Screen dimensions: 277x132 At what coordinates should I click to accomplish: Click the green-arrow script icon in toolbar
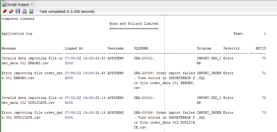click(x=31, y=11)
